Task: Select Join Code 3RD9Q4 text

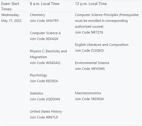Action: point(89,99)
